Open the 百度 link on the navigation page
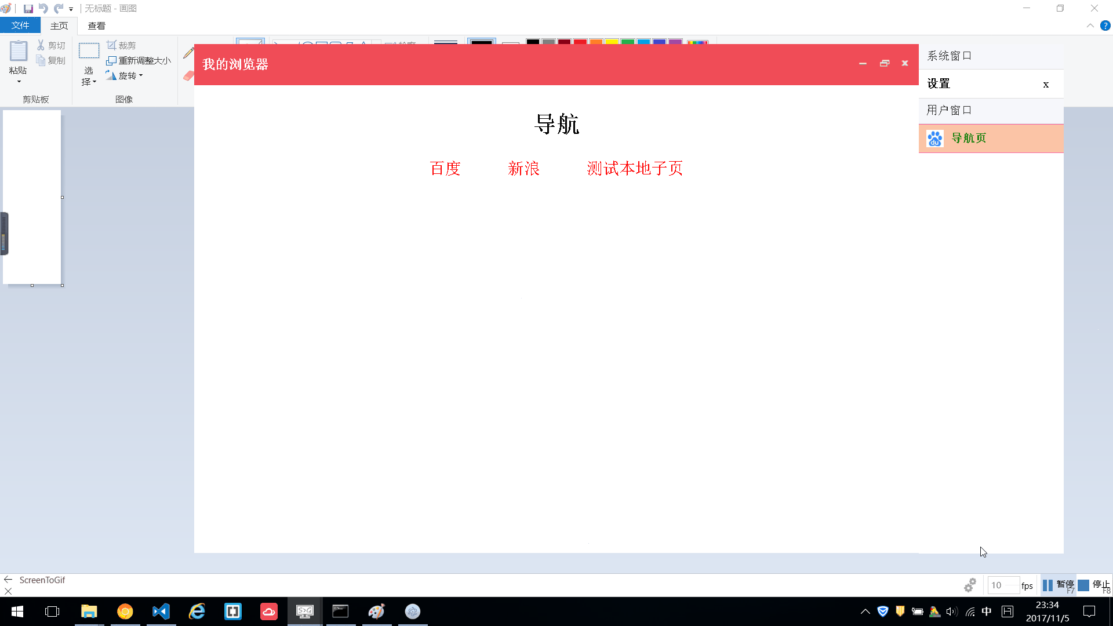 coord(445,168)
